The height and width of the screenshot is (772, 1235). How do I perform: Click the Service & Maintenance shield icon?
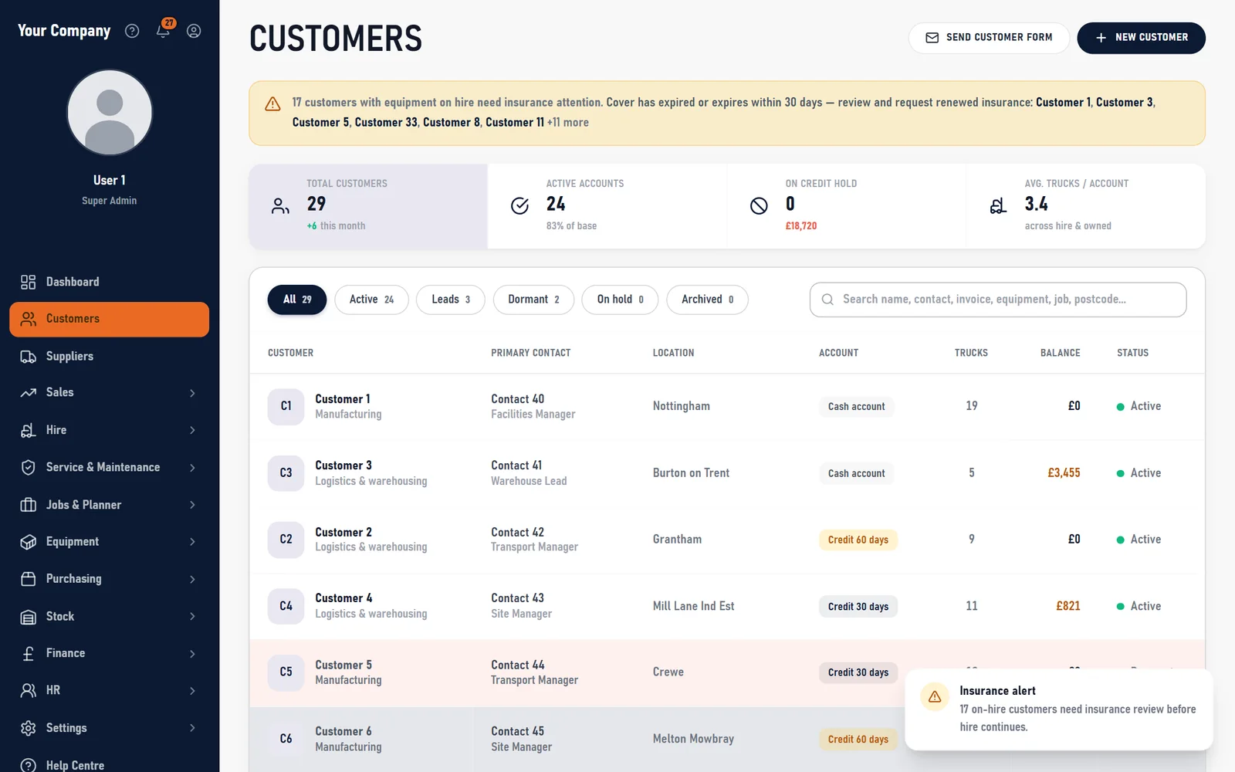[x=29, y=467]
